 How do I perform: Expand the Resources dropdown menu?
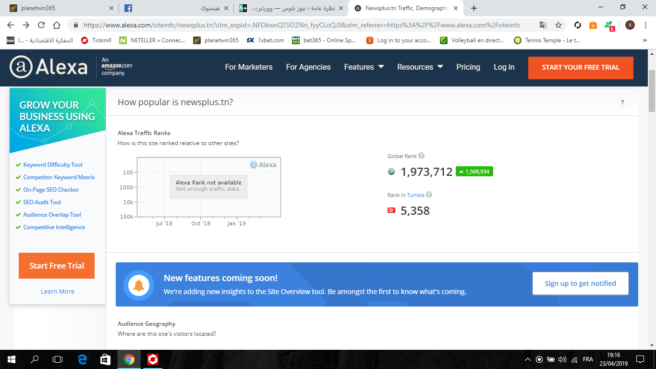pyautogui.click(x=420, y=67)
